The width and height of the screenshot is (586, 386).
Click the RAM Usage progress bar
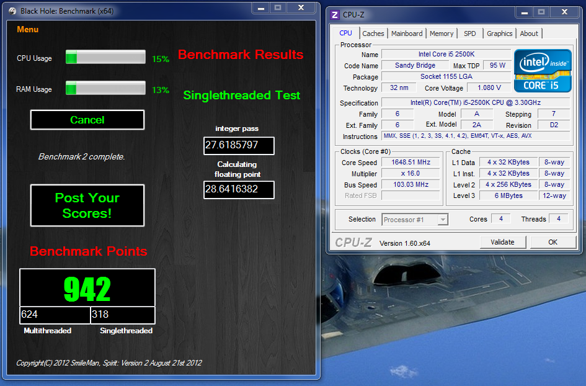[105, 88]
